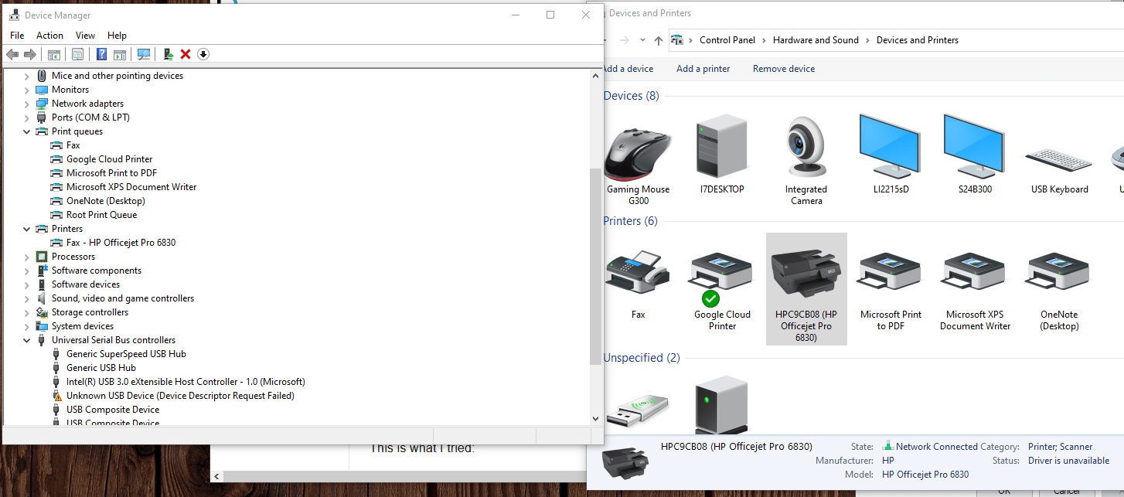The width and height of the screenshot is (1124, 497).
Task: Click Update device driver toolbar icon
Action: coord(168,54)
